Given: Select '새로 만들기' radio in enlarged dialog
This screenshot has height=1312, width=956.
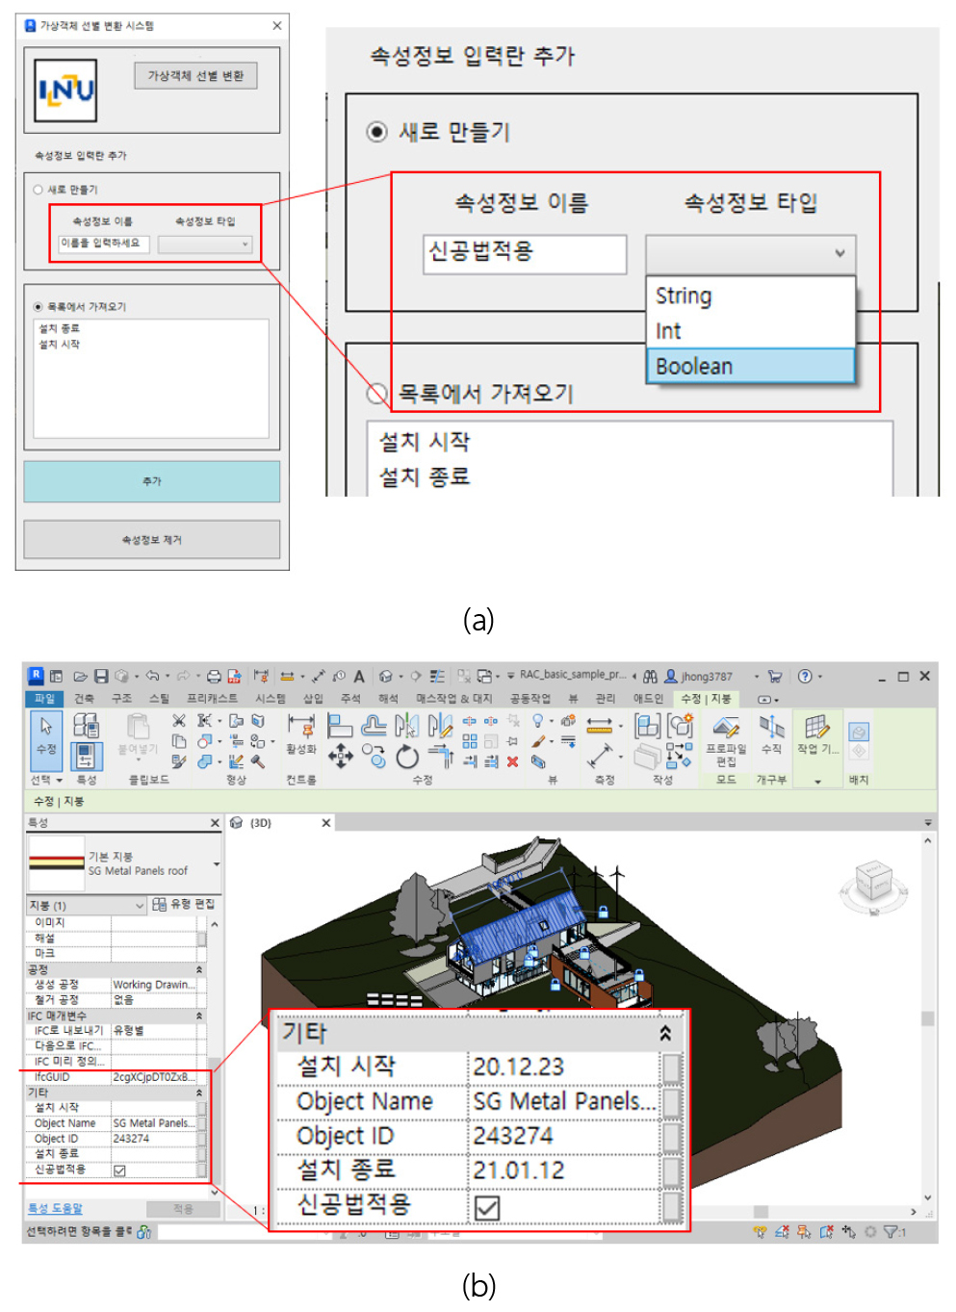Looking at the screenshot, I should 377,132.
